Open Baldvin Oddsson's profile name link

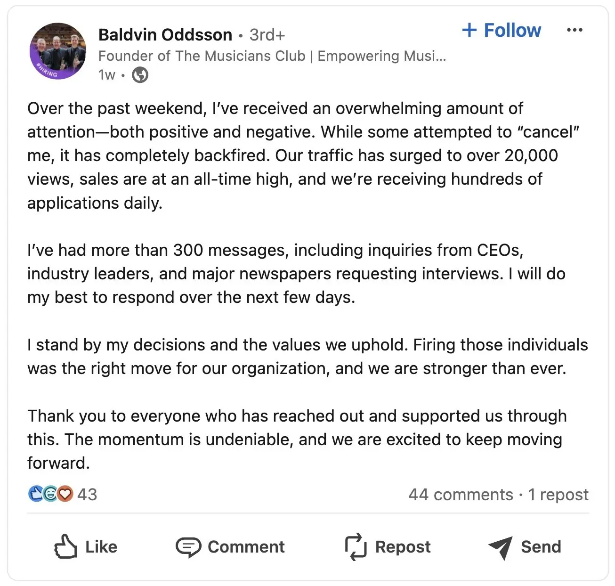[165, 34]
